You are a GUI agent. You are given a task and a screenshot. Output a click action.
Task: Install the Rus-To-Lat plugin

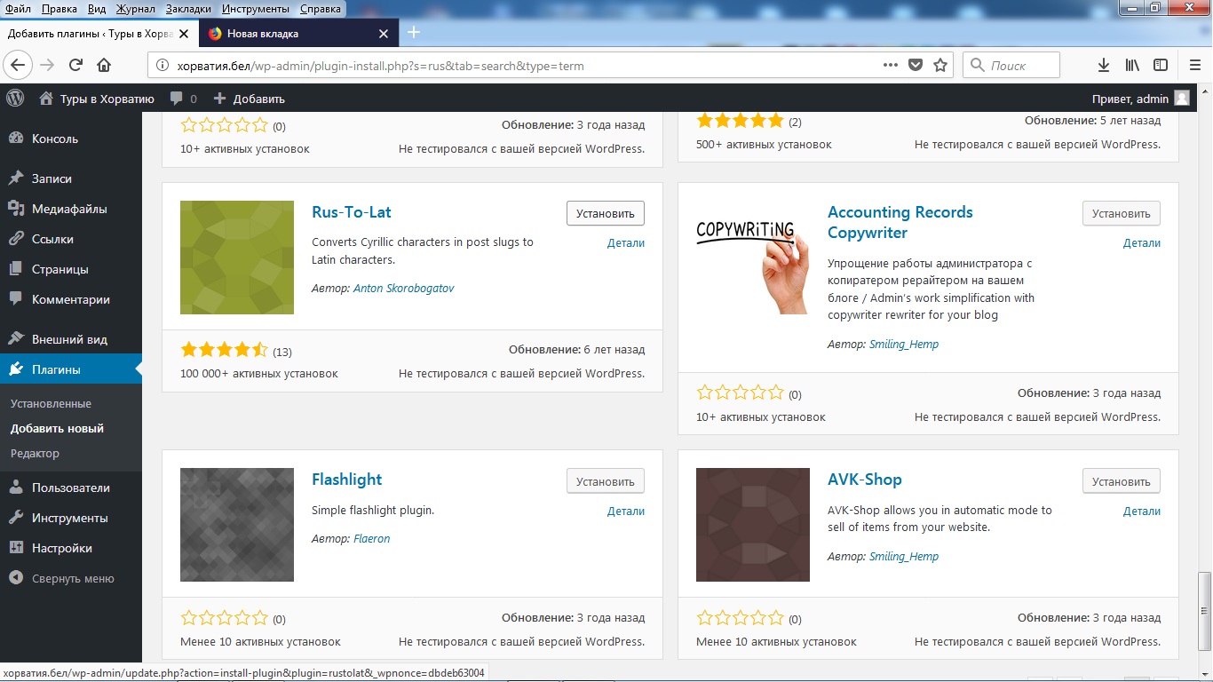coord(605,213)
